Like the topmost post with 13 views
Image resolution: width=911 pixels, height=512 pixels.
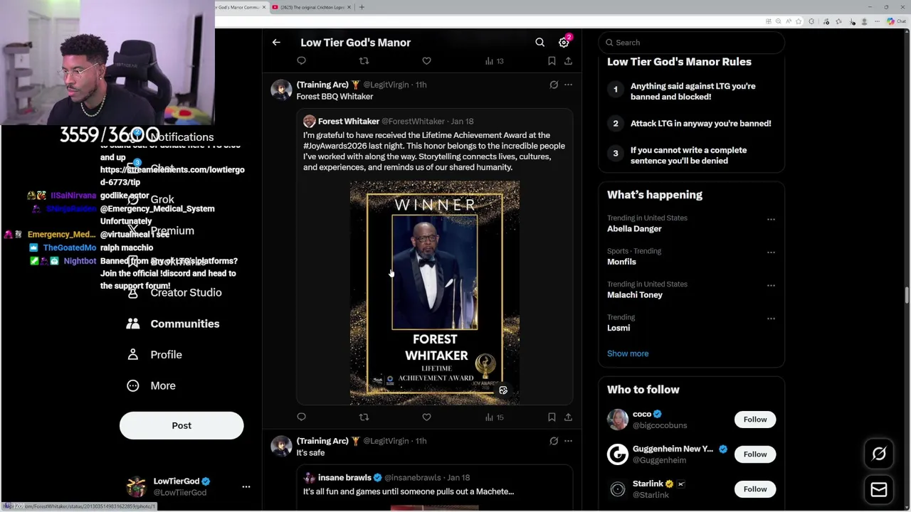pos(426,61)
